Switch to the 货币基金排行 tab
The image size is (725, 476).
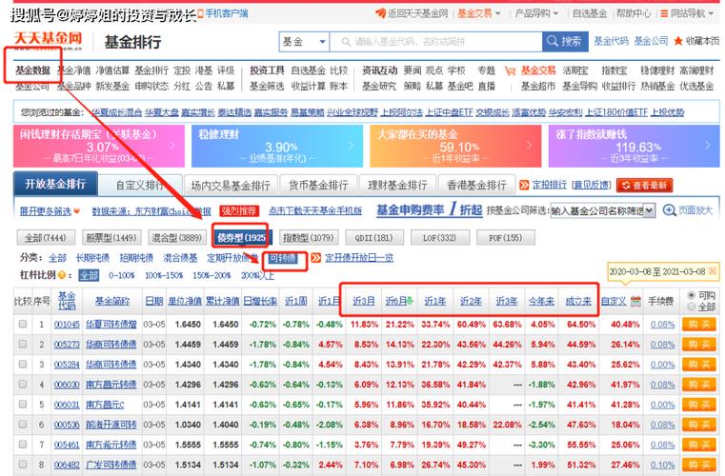pyautogui.click(x=318, y=186)
